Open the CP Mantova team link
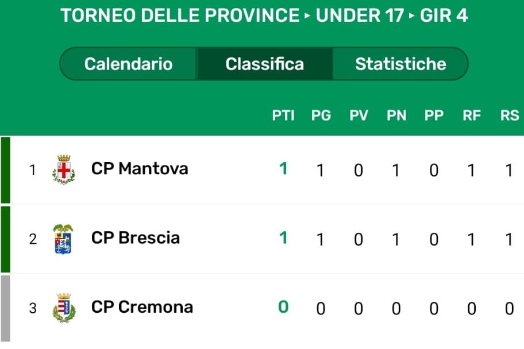The image size is (524, 349). 140,169
